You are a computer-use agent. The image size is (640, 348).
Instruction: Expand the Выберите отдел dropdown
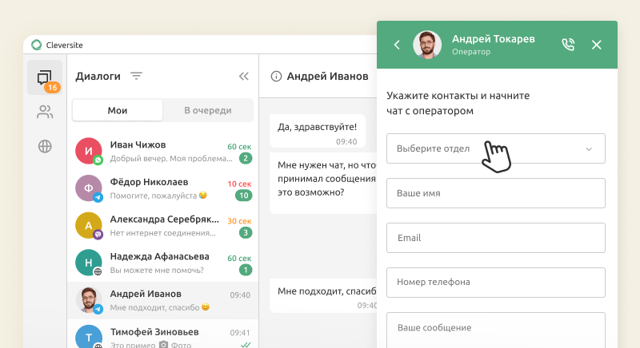(x=495, y=148)
